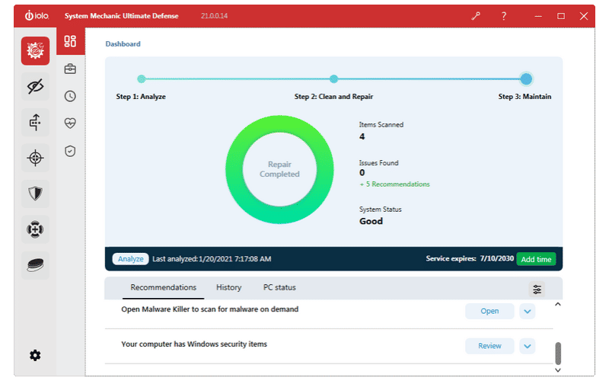This screenshot has width=609, height=381.
Task: Open recommendations filter settings icon
Action: click(537, 290)
